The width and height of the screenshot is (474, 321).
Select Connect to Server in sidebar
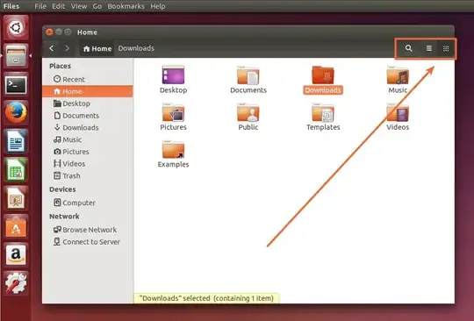click(87, 242)
